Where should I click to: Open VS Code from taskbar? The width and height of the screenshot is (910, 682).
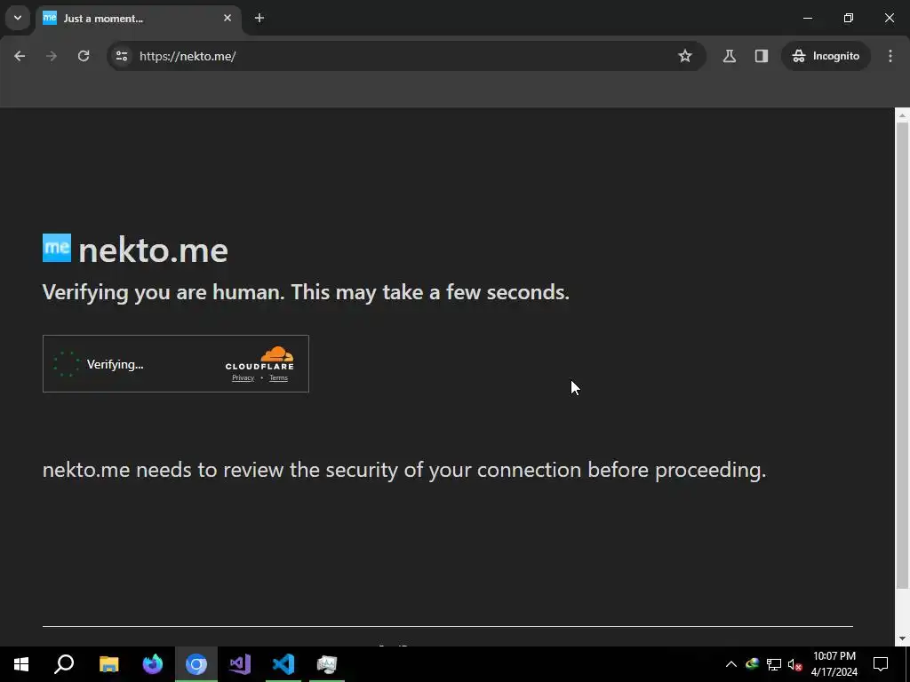pos(283,664)
